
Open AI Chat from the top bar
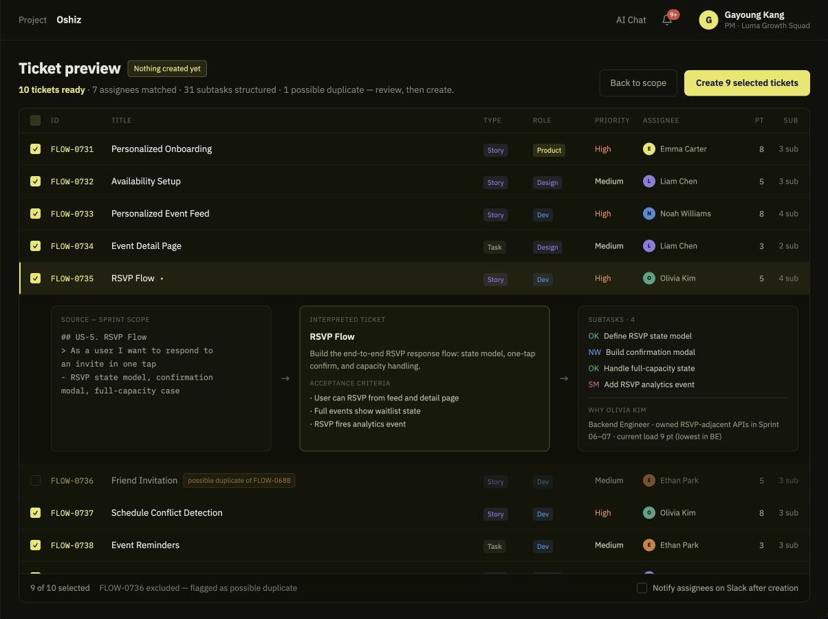pos(631,20)
